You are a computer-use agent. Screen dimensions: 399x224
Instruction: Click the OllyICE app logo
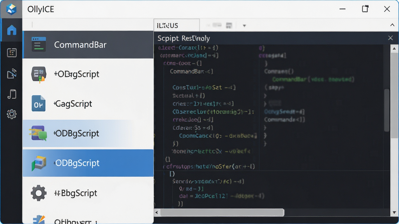[x=11, y=9]
